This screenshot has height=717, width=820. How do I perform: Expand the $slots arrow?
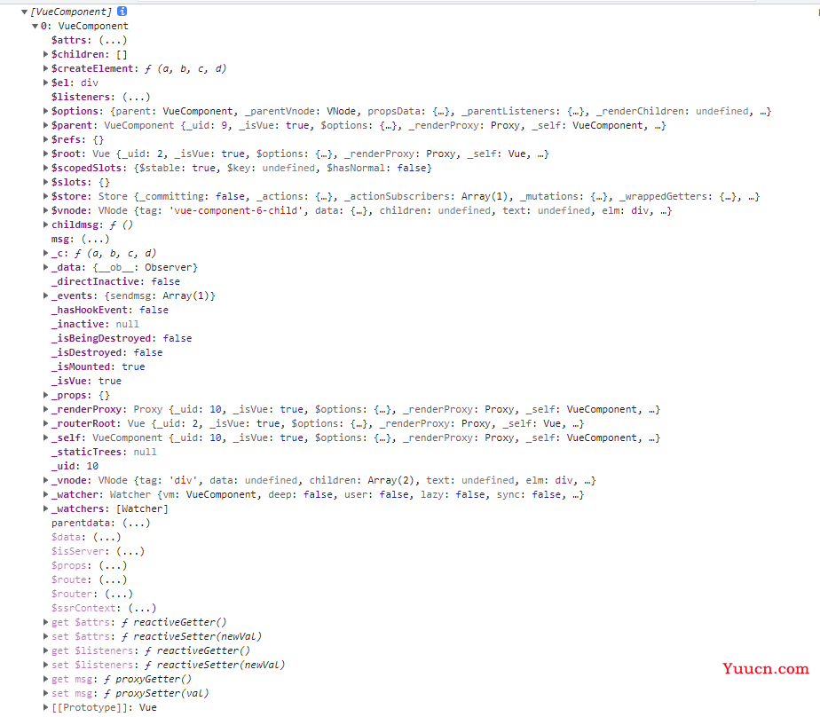[45, 182]
